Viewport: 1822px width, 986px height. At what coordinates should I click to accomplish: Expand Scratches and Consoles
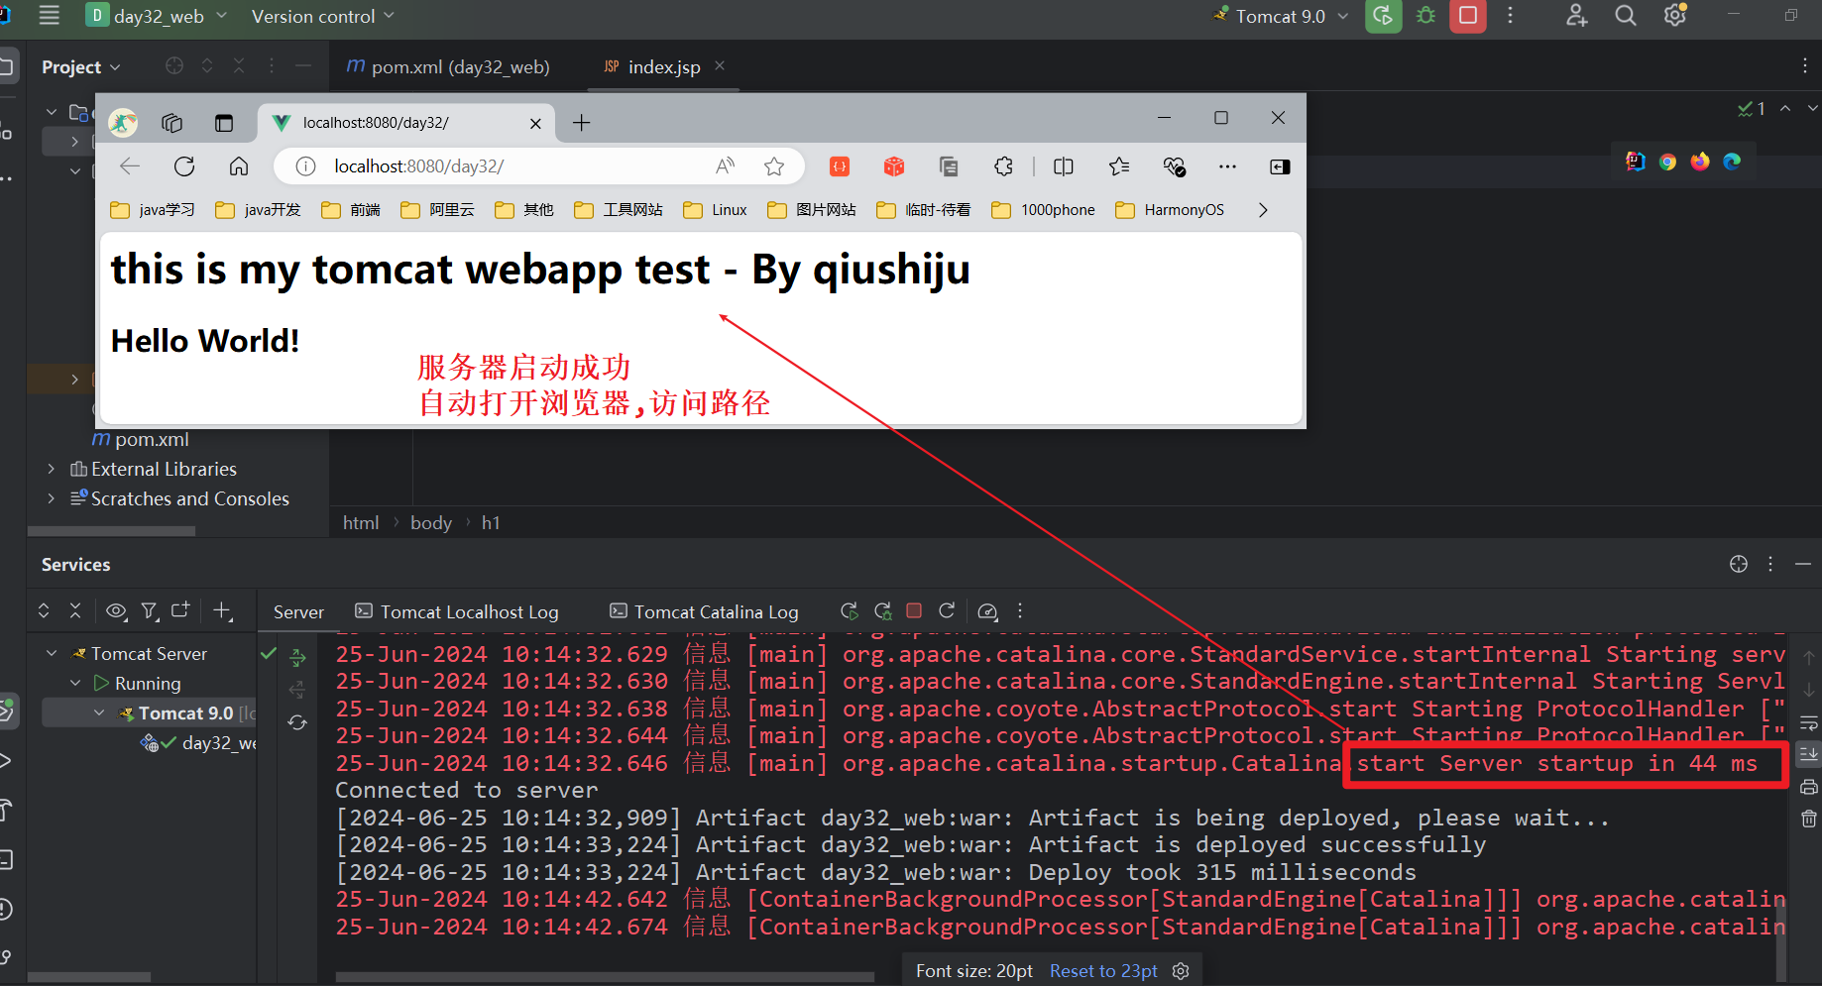(51, 498)
